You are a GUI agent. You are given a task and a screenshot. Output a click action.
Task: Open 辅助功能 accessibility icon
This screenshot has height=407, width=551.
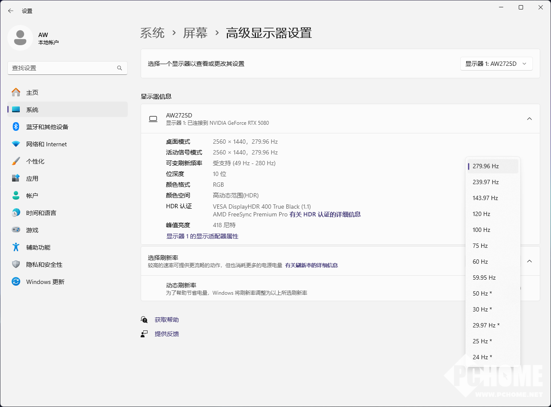pos(16,247)
